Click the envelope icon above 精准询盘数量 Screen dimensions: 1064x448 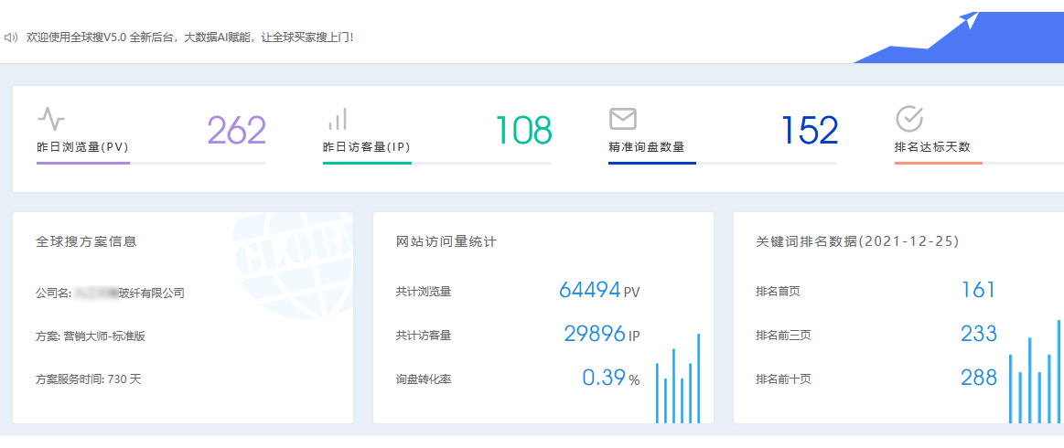pyautogui.click(x=622, y=119)
